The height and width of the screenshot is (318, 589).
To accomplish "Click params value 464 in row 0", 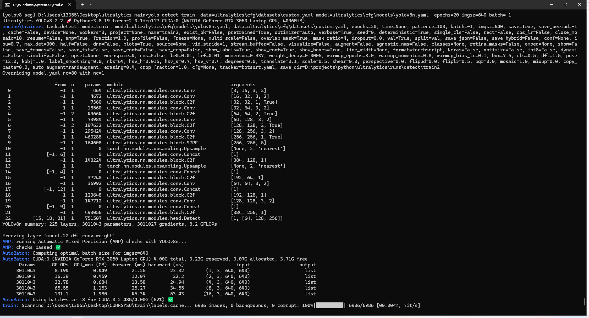I will [97, 91].
